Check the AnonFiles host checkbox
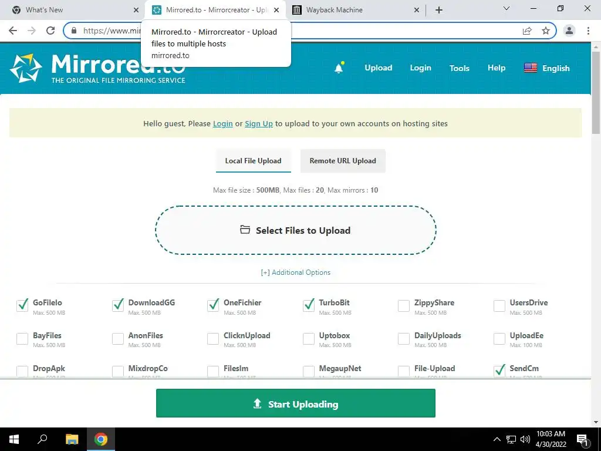Viewport: 601px width, 451px height. tap(117, 339)
